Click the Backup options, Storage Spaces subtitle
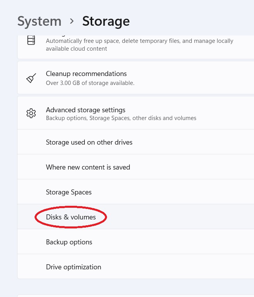 click(x=121, y=118)
